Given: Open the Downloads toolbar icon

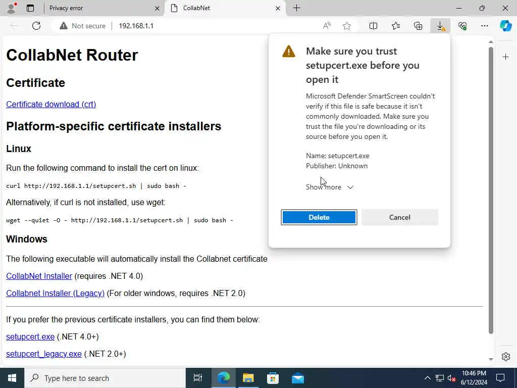Looking at the screenshot, I should [440, 26].
